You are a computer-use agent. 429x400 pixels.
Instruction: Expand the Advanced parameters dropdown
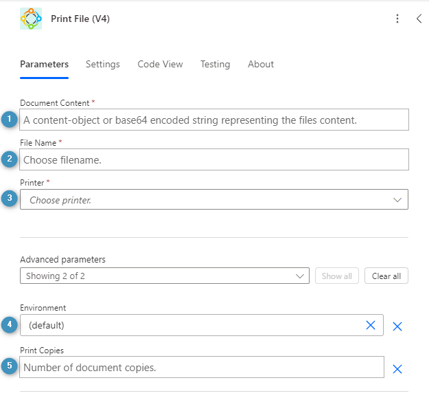click(165, 276)
